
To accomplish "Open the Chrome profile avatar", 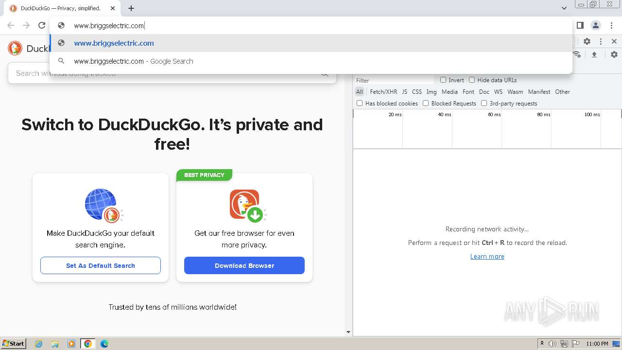I will pyautogui.click(x=596, y=25).
